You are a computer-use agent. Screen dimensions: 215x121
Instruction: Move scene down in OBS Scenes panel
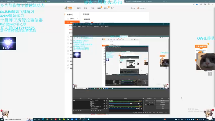click(x=81, y=111)
